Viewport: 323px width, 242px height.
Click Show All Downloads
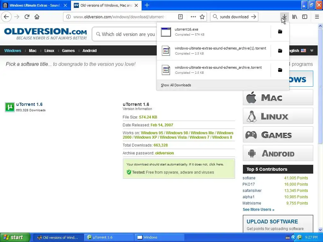coord(176,85)
